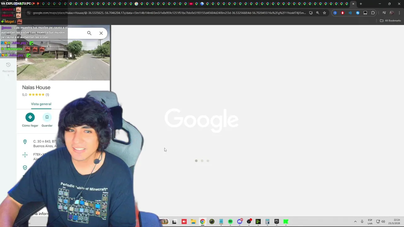Open the black and green arrow taskbar app

coord(258,222)
